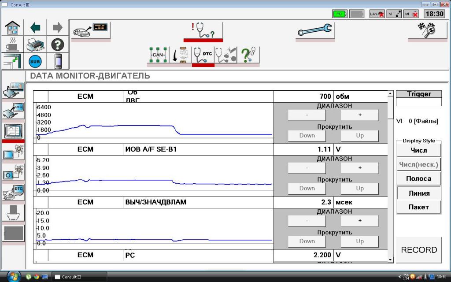Click the Home icon in top-left toolbar
The height and width of the screenshot is (282, 451).
click(12, 28)
